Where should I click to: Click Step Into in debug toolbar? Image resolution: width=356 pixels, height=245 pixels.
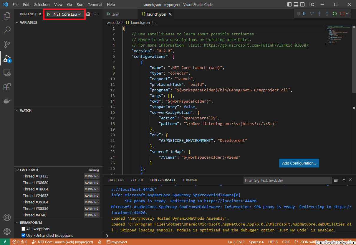click(x=319, y=14)
